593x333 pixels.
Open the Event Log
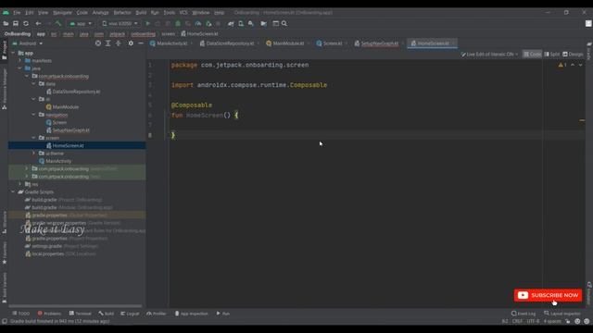(524, 314)
